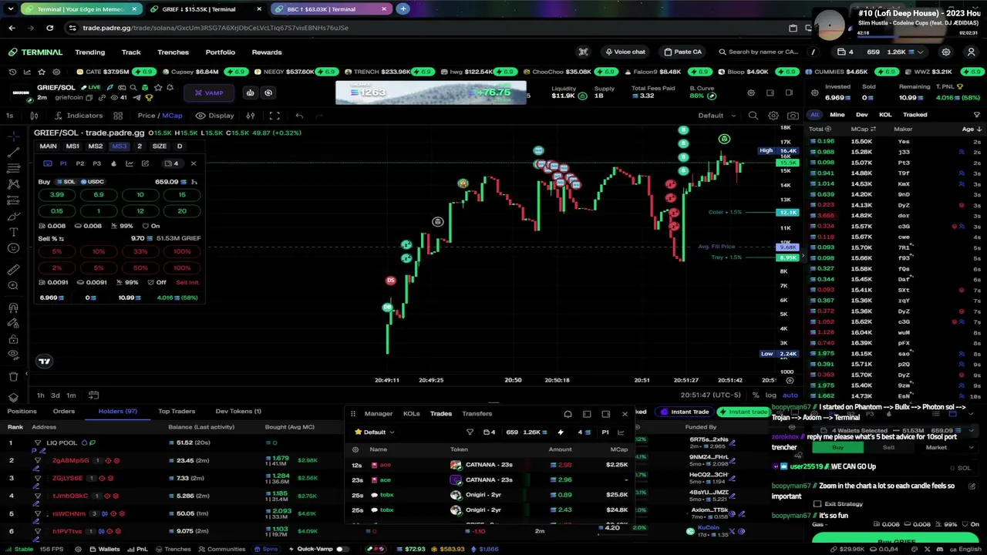This screenshot has height=555, width=987.
Task: Open terminal settings gear in header
Action: tap(945, 52)
